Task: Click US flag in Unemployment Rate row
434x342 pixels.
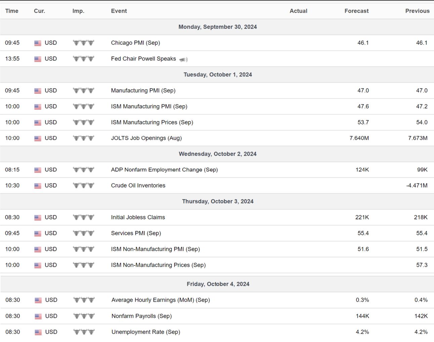Action: (38, 332)
